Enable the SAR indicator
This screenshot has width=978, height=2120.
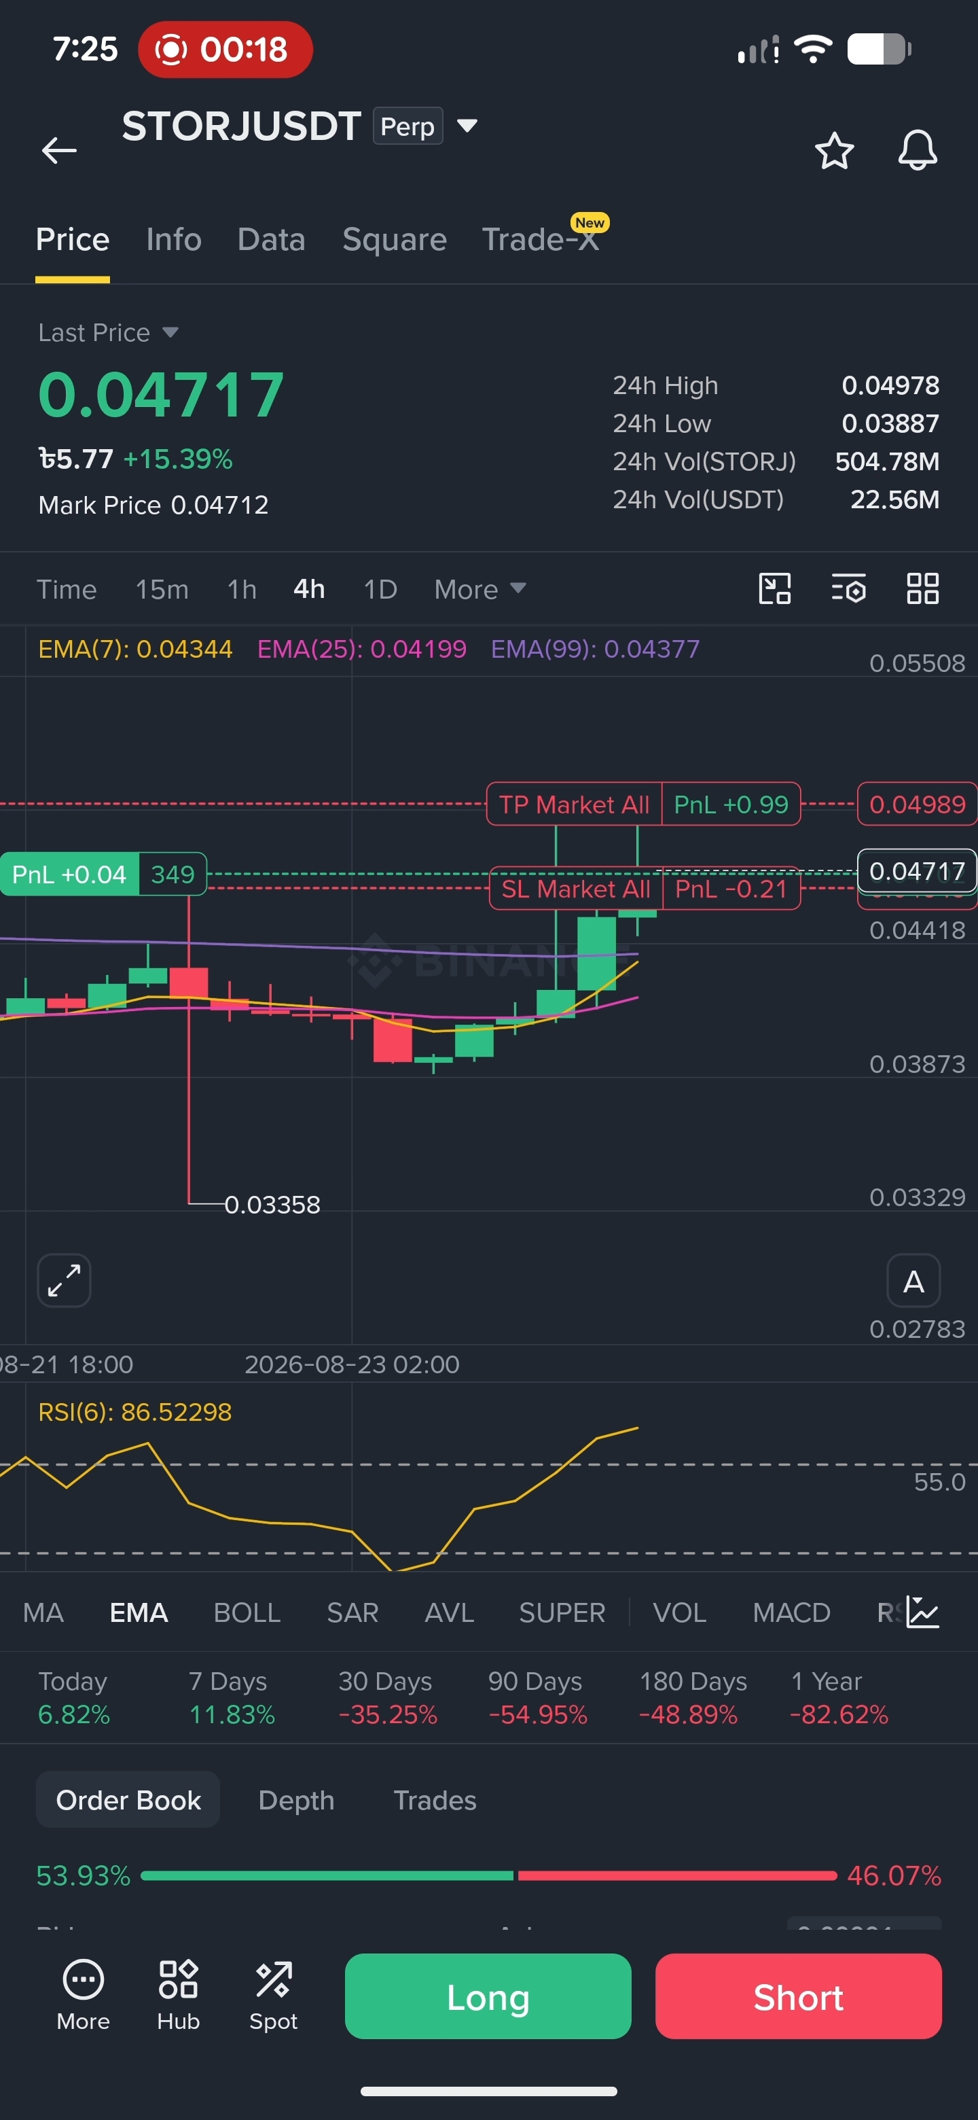pos(352,1612)
